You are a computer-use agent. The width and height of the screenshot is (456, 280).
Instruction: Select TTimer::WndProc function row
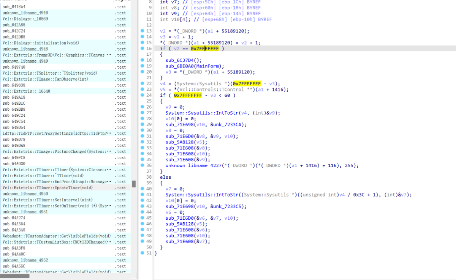click(65, 182)
